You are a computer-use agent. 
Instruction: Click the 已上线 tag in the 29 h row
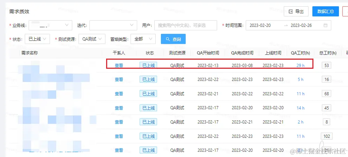[148, 65]
